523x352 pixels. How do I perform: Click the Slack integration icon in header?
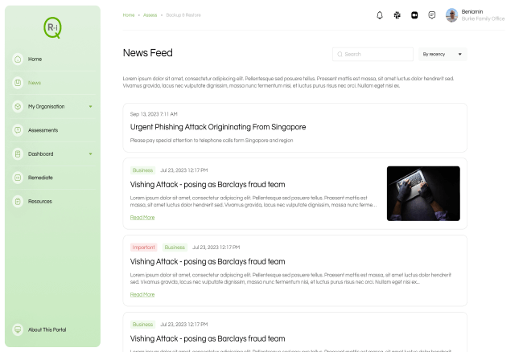click(x=397, y=15)
